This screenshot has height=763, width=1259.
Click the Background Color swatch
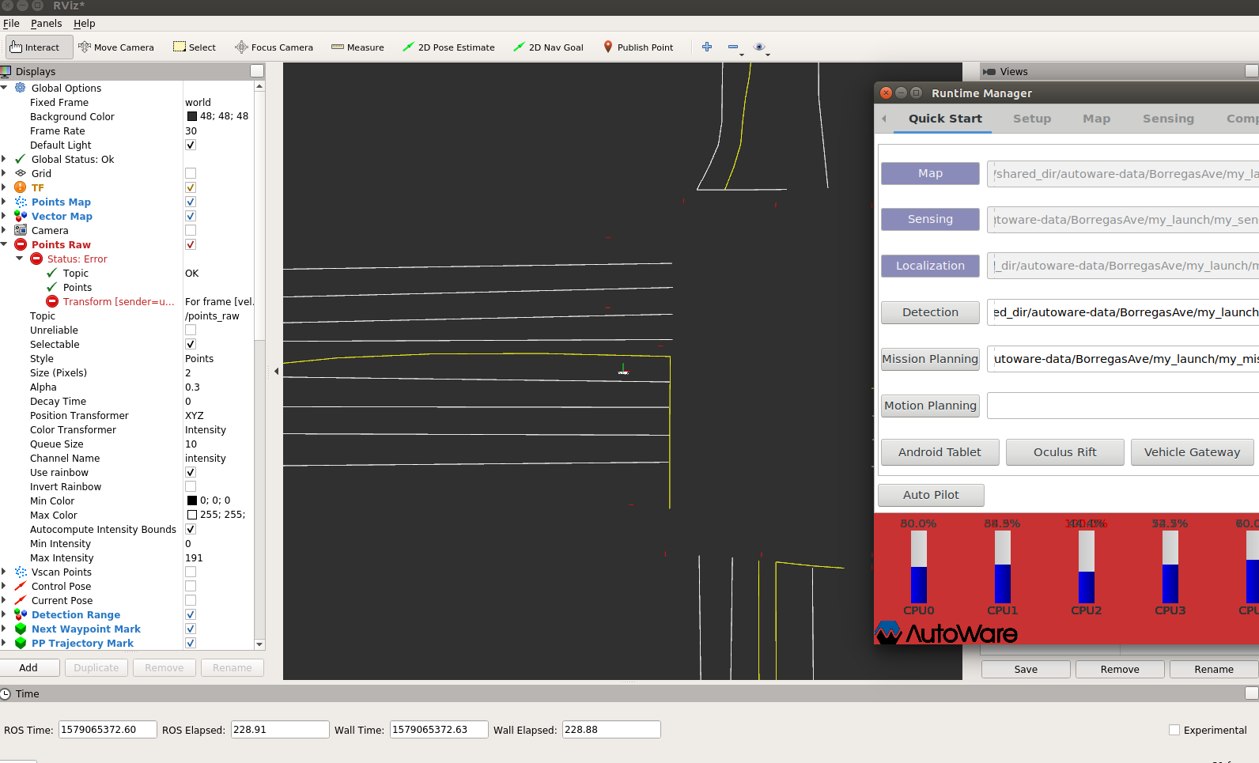[x=191, y=116]
